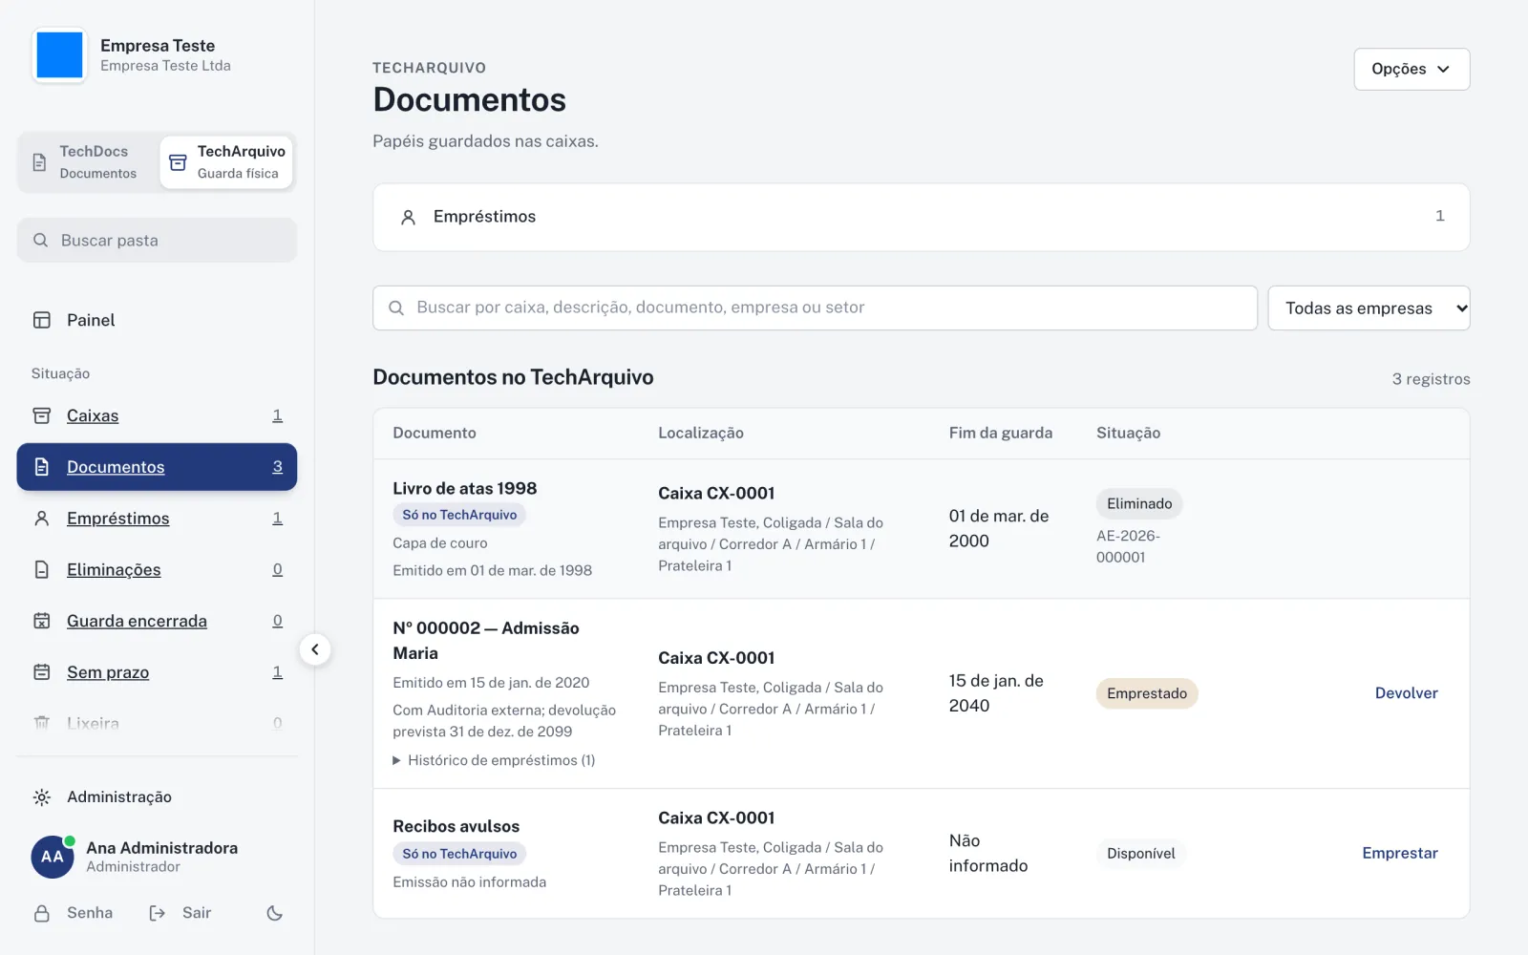Click Senha to change password

74,913
